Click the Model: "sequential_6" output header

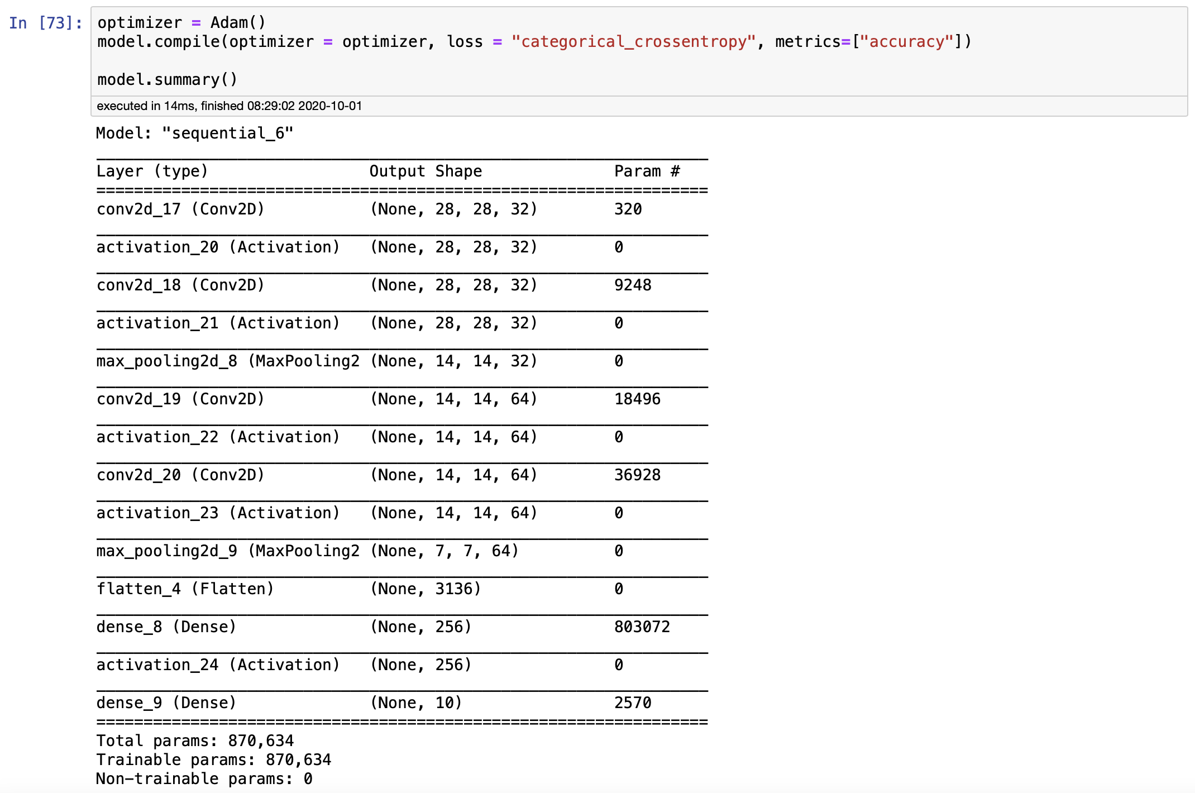pyautogui.click(x=194, y=132)
